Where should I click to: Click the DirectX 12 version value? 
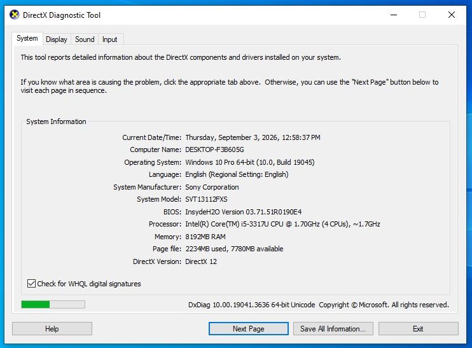click(201, 261)
